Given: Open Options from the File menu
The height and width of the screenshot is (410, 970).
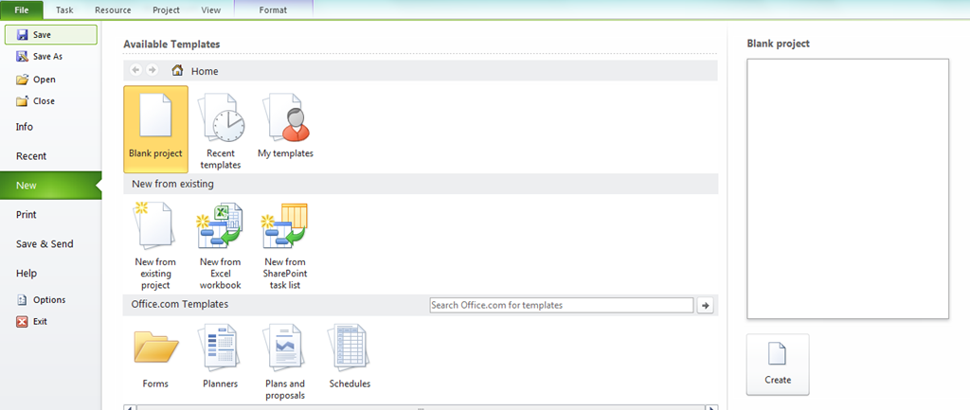Looking at the screenshot, I should (x=49, y=300).
